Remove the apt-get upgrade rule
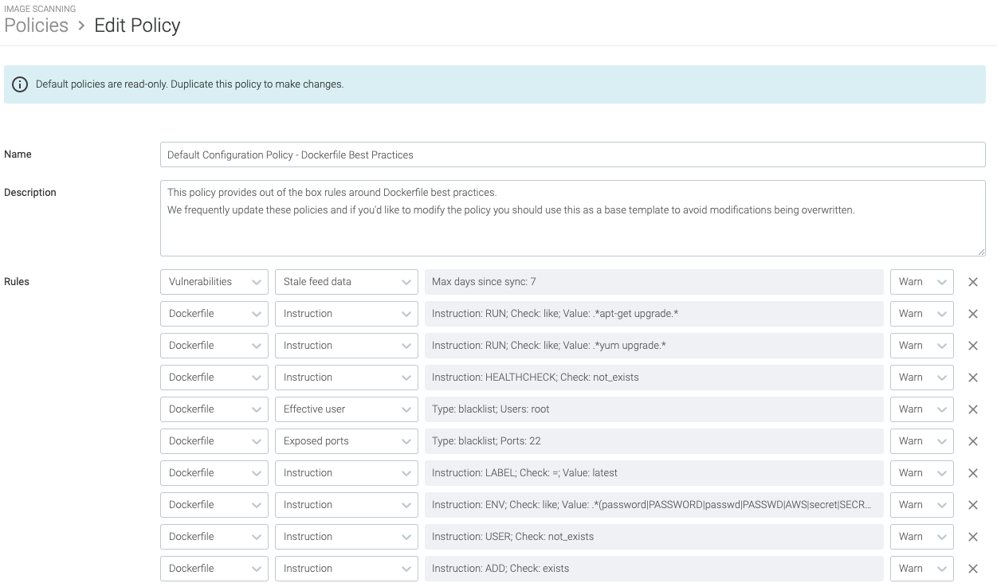Image resolution: width=997 pixels, height=587 pixels. tap(973, 313)
